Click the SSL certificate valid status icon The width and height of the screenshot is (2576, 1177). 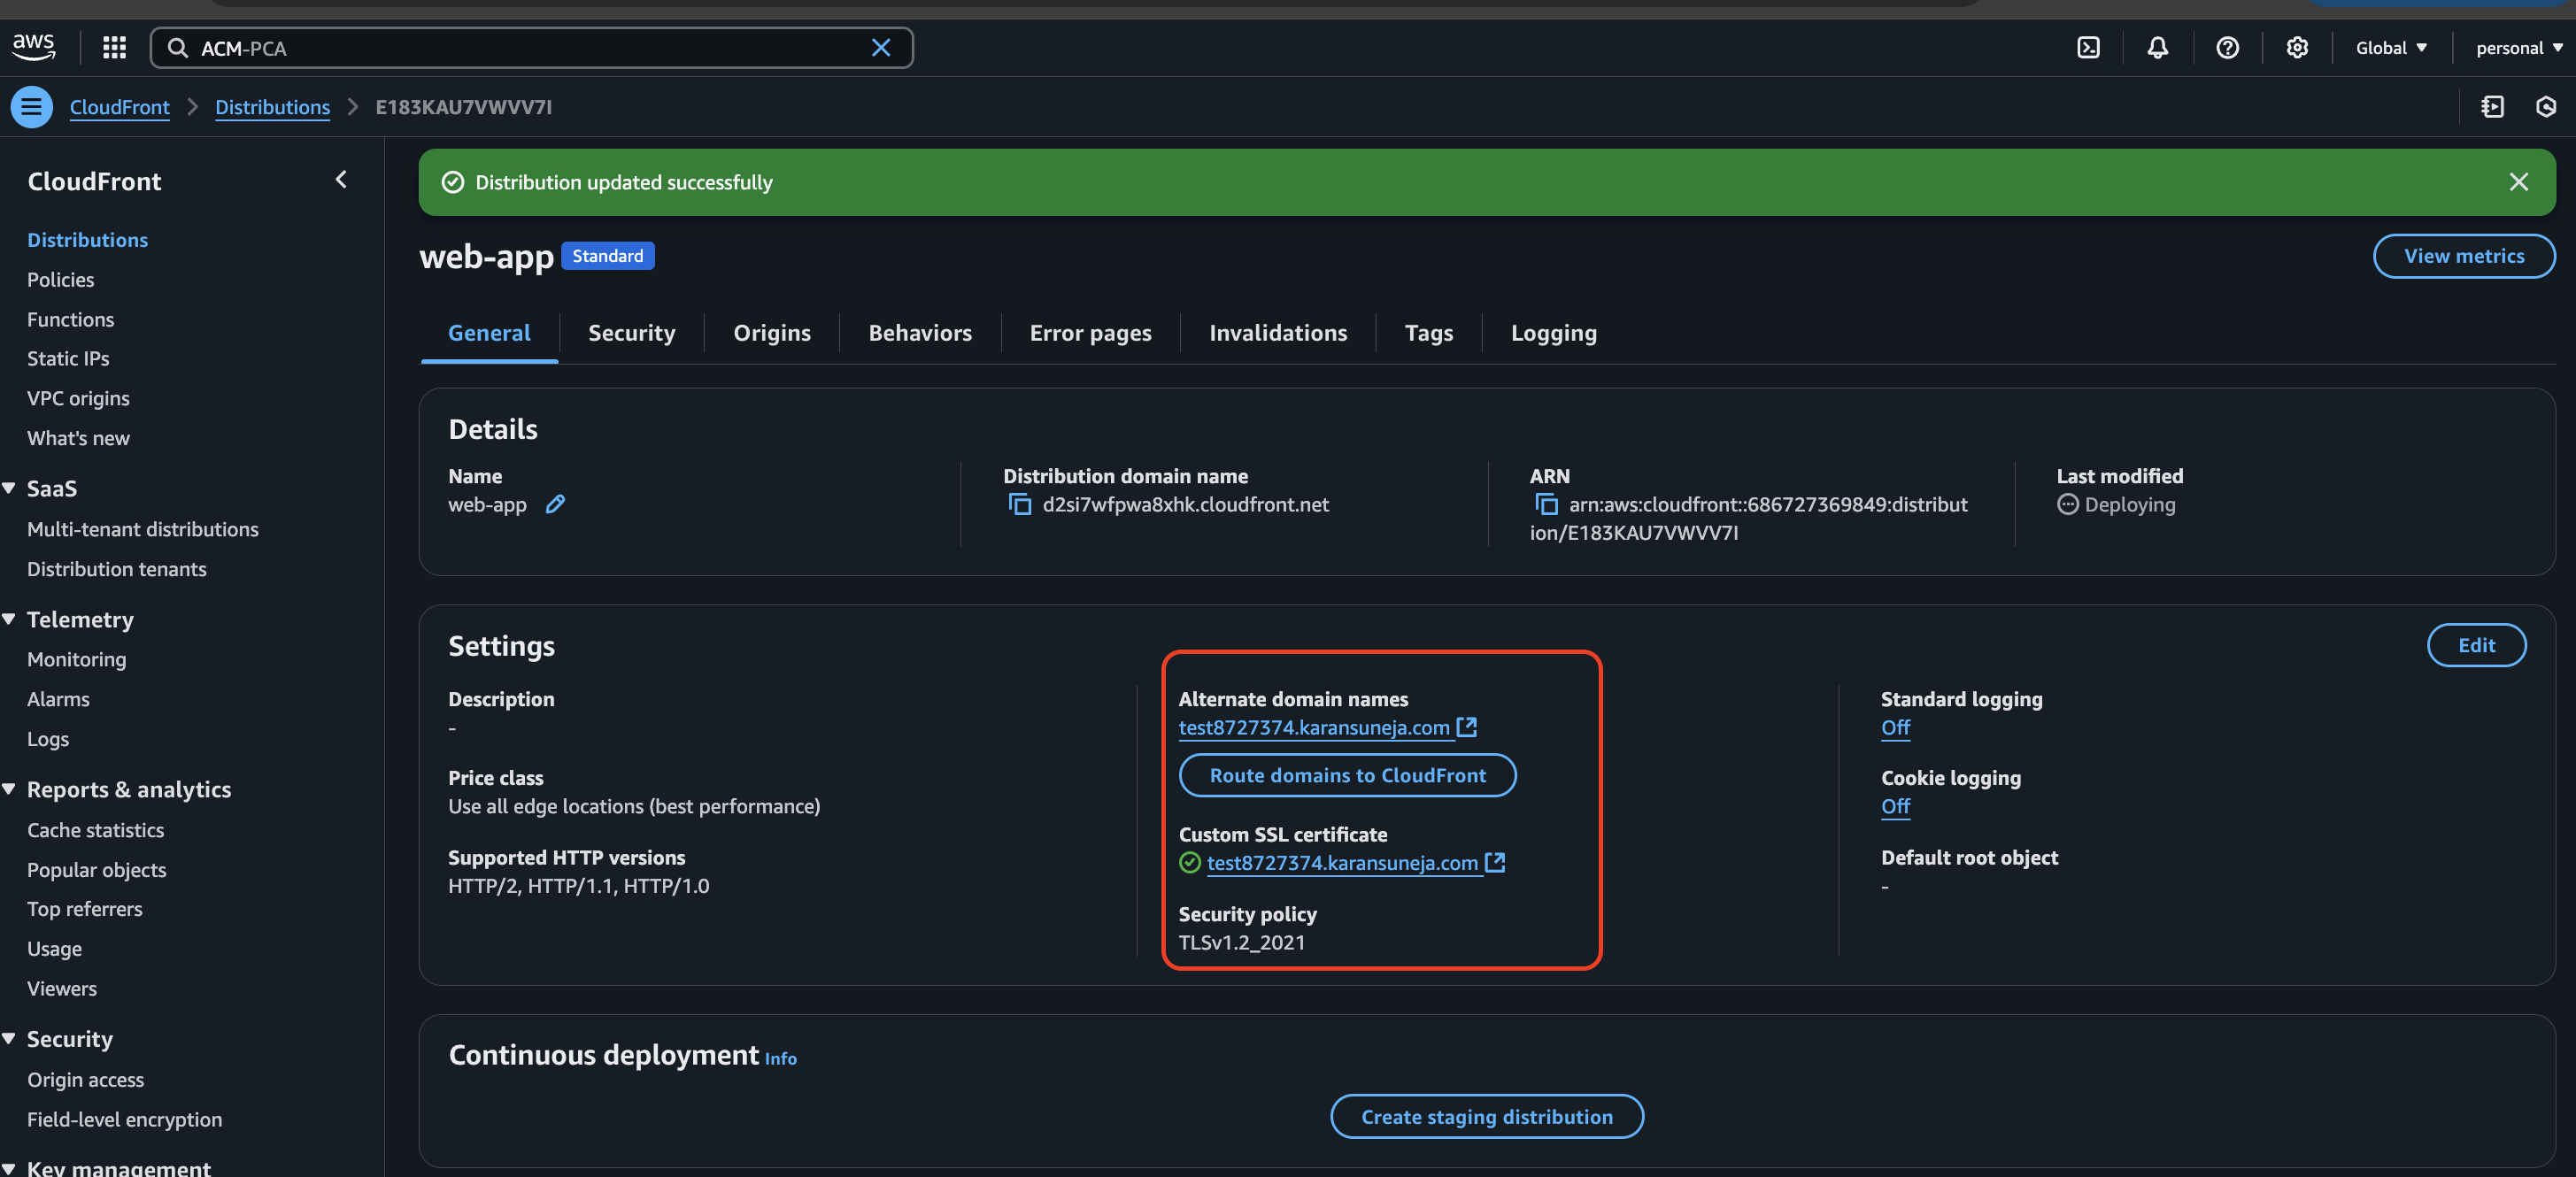(1190, 862)
